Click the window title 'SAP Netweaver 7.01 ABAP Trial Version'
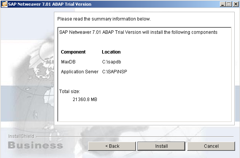240x158 pixels. click(50, 4)
